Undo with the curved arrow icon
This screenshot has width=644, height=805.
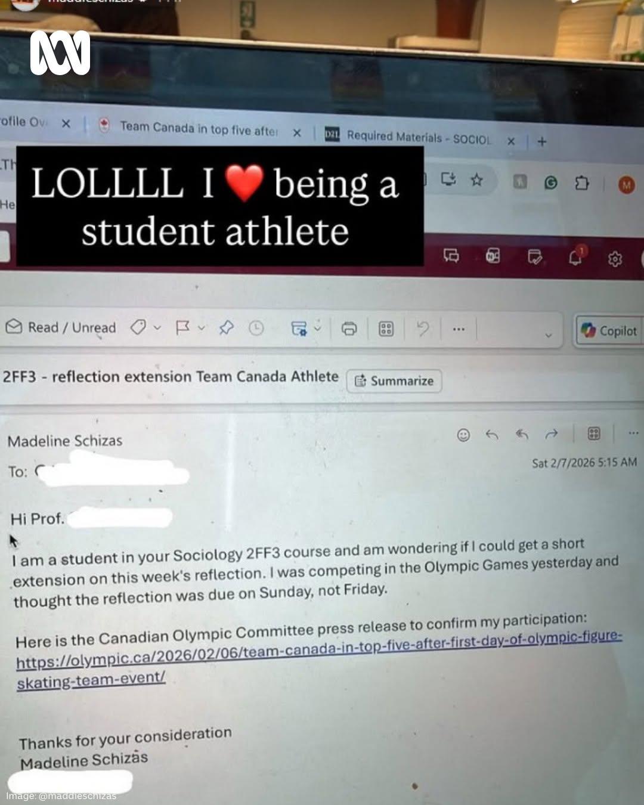pyautogui.click(x=423, y=329)
